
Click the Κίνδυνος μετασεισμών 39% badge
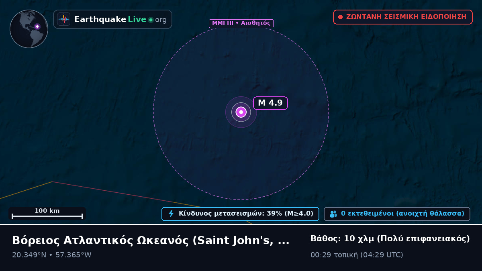pos(240,214)
